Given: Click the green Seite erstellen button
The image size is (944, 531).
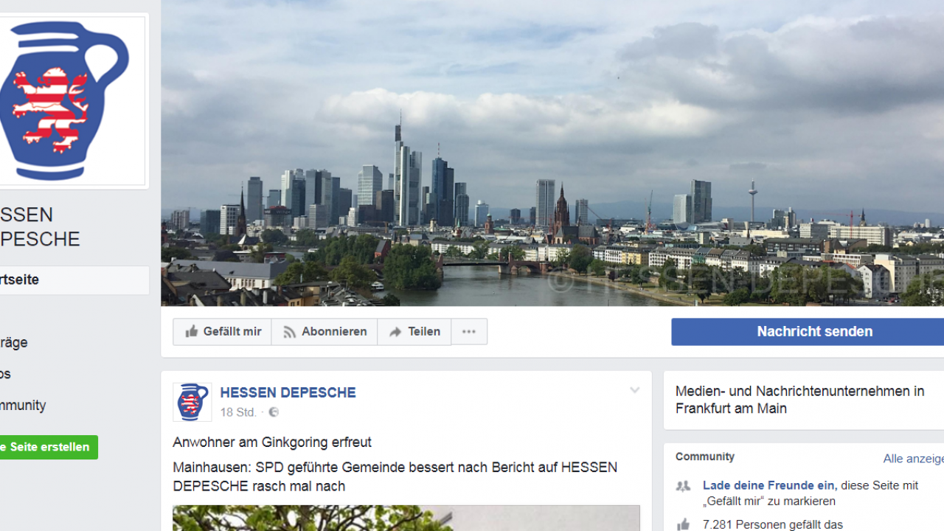Looking at the screenshot, I should click(x=49, y=447).
